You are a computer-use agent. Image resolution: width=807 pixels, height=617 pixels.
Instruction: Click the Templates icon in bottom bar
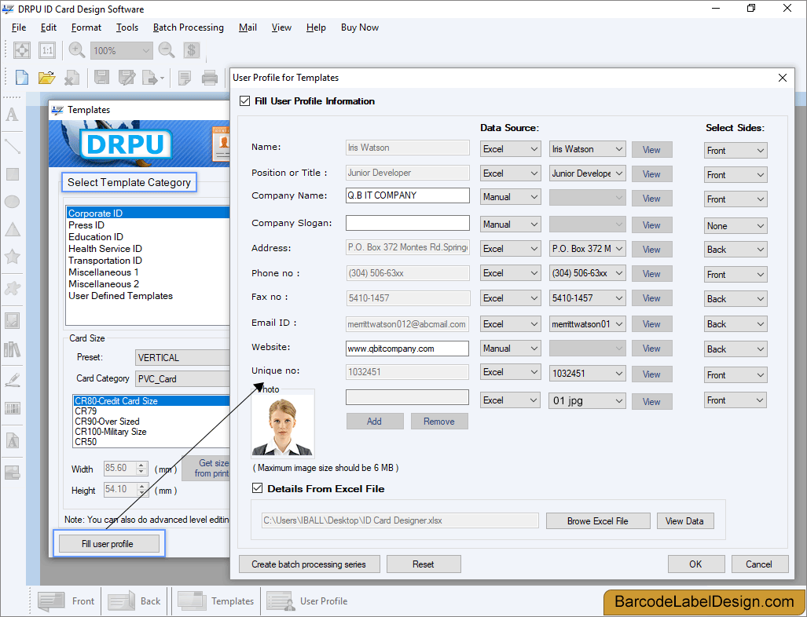[215, 601]
